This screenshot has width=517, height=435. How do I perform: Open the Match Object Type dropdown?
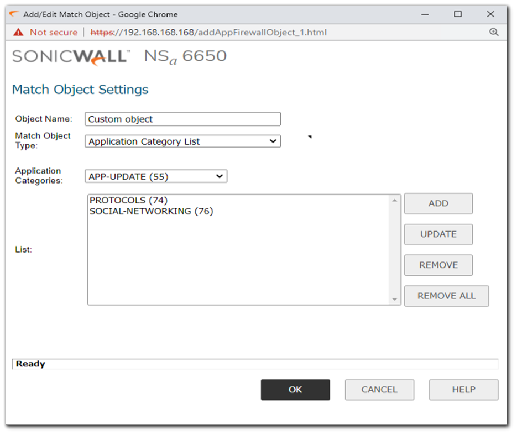coord(182,141)
